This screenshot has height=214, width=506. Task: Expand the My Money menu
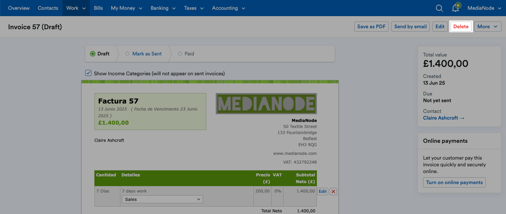(x=126, y=8)
